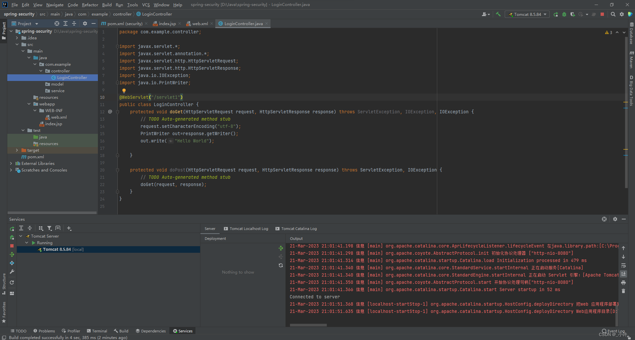
Task: Click the lightbulb intention icon in the editor
Action: point(124,91)
